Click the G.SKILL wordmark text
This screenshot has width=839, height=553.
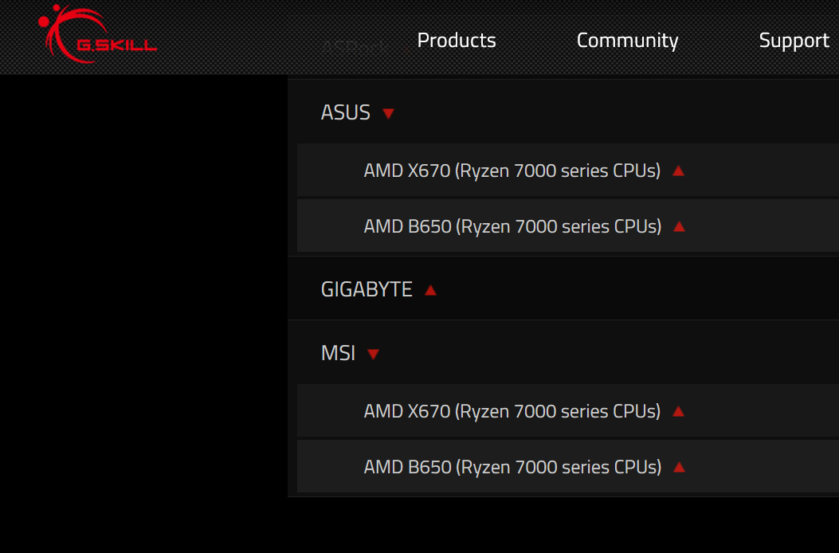click(x=116, y=46)
